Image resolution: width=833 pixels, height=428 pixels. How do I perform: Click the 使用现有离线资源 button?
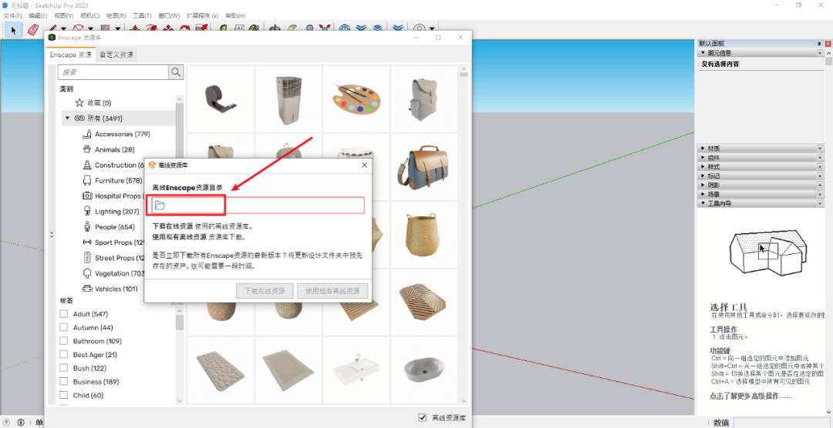[332, 291]
